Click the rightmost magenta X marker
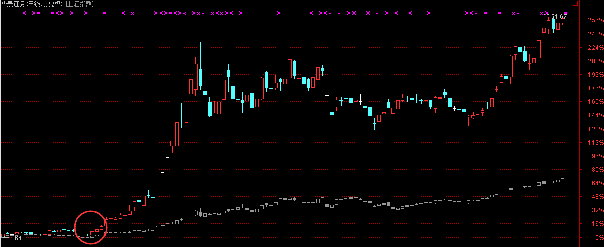This screenshot has width=604, height=247. coord(566,13)
